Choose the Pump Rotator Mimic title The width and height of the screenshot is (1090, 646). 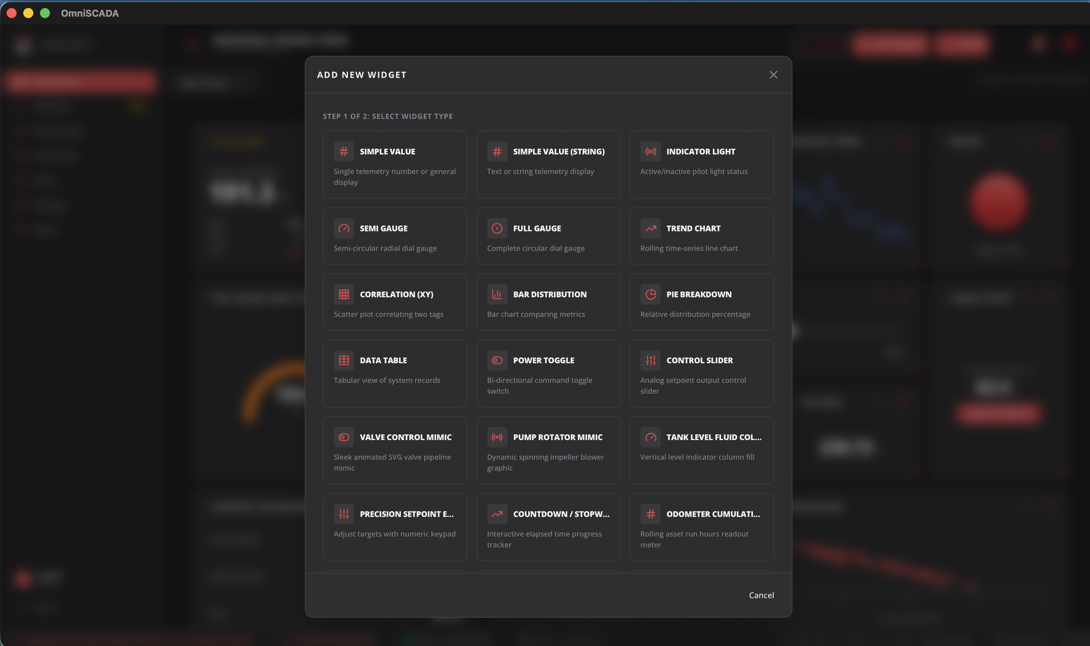click(x=558, y=437)
